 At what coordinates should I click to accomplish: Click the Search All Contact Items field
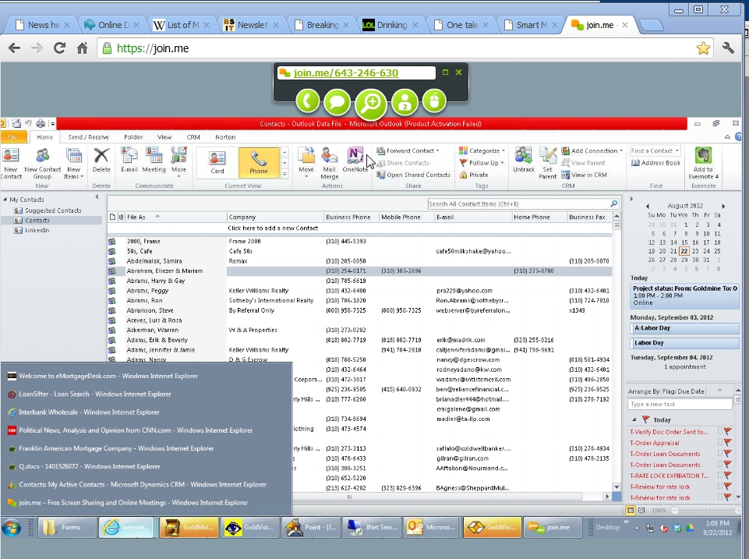pos(517,204)
